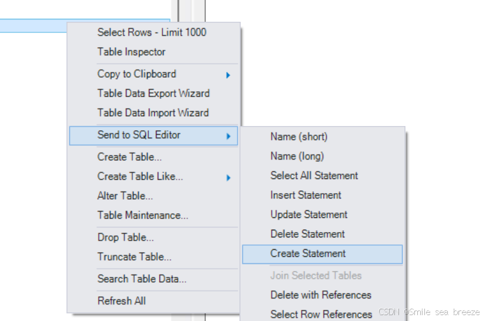Open Table Maintenance... option

click(143, 215)
